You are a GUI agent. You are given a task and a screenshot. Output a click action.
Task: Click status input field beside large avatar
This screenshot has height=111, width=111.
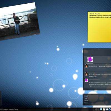pos(102,59)
